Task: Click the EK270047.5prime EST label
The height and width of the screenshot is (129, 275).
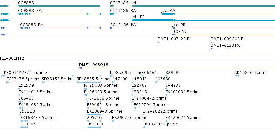Action: tap(149, 98)
